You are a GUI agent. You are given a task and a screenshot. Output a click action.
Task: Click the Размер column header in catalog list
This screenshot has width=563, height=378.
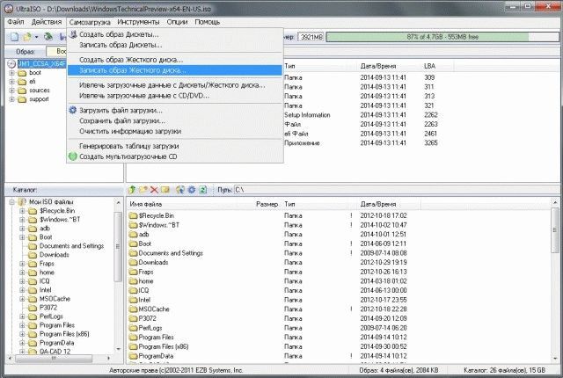click(x=267, y=204)
